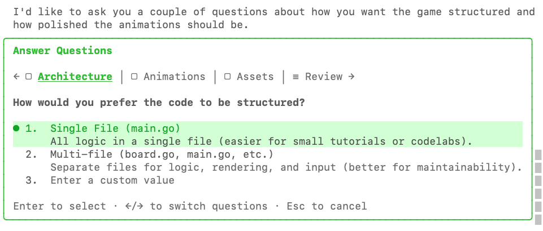543x231 pixels.
Task: Click the right arrow after Review
Action: point(351,77)
